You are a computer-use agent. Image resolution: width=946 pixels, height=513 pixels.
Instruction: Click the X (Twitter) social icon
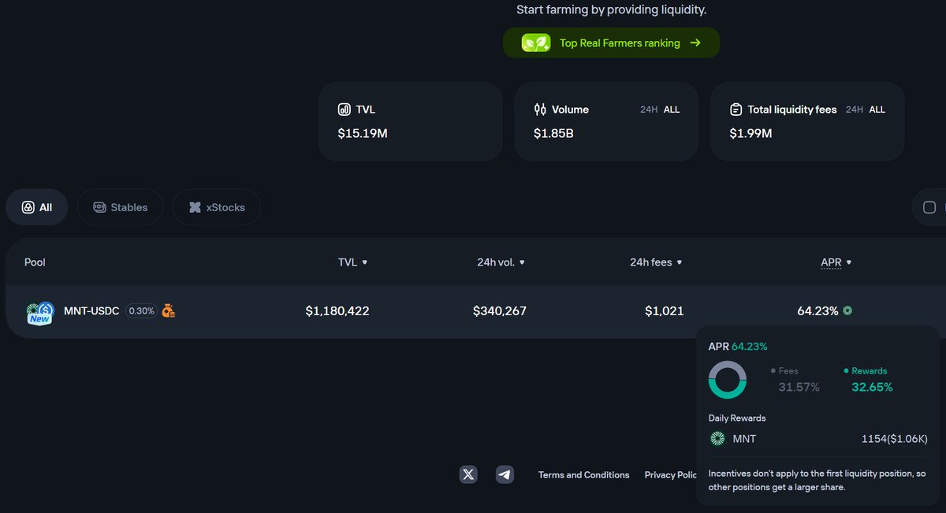[x=468, y=474]
